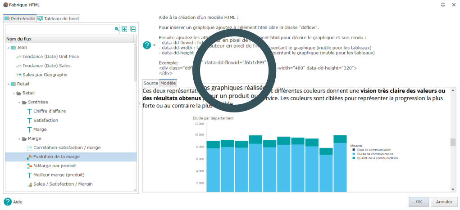
Task: Click the Aide help icon at bottom left
Action: pos(8,201)
